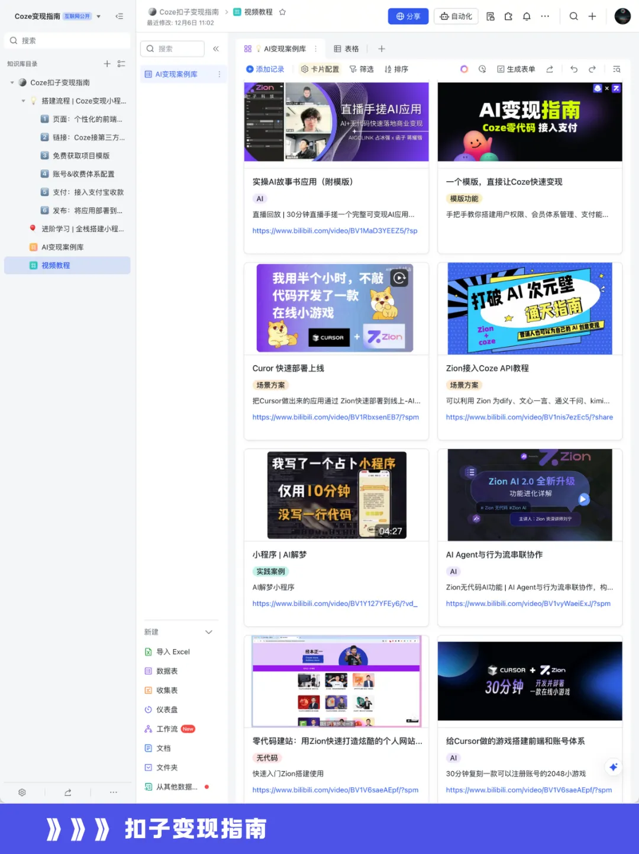Click 生成表单 to generate a form
This screenshot has height=854, width=639.
point(516,70)
